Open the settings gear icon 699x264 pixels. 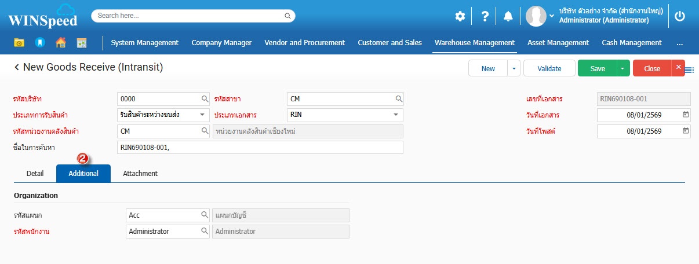[460, 16]
